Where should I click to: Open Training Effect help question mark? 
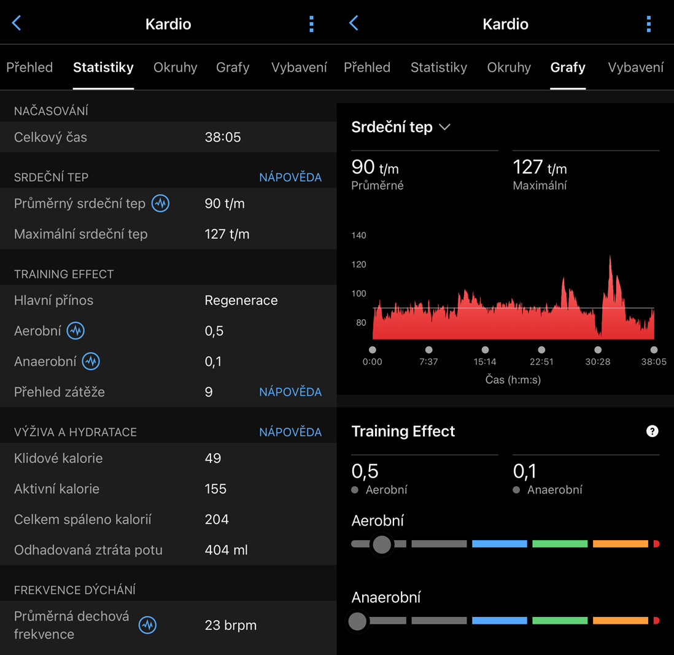652,432
